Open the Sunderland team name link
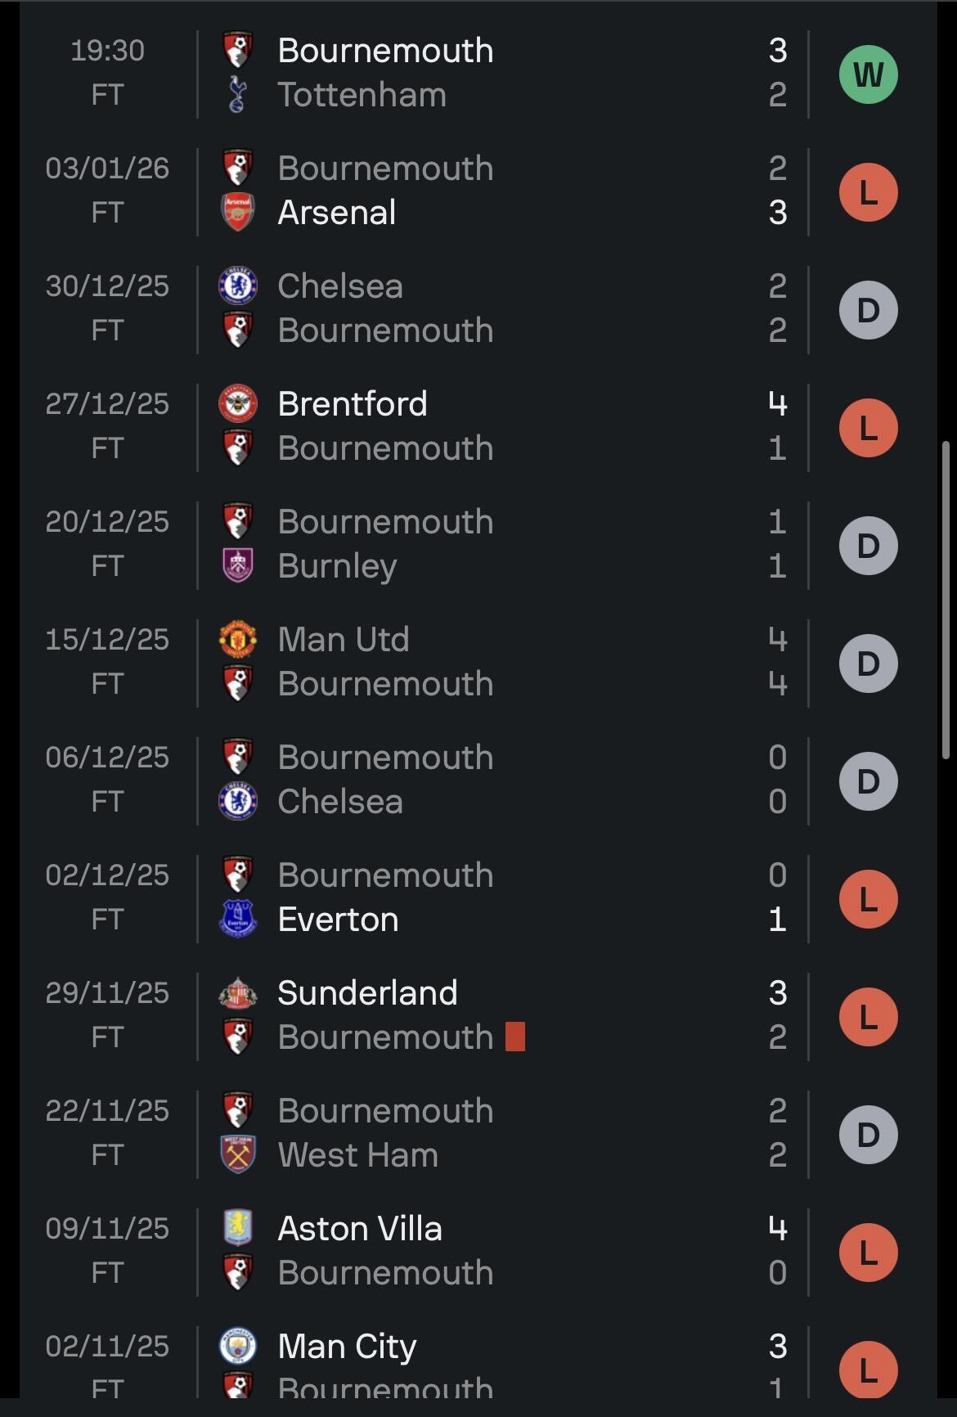This screenshot has width=957, height=1417. point(366,992)
